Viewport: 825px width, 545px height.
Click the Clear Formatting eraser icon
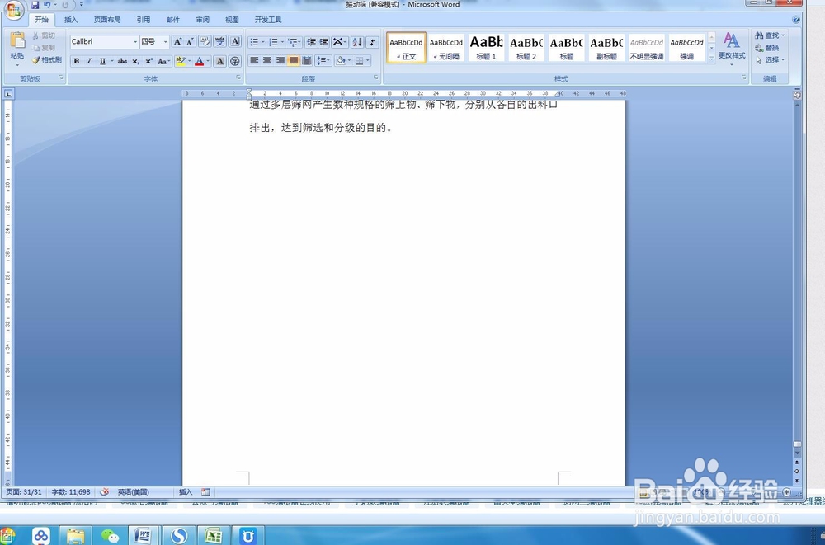205,41
